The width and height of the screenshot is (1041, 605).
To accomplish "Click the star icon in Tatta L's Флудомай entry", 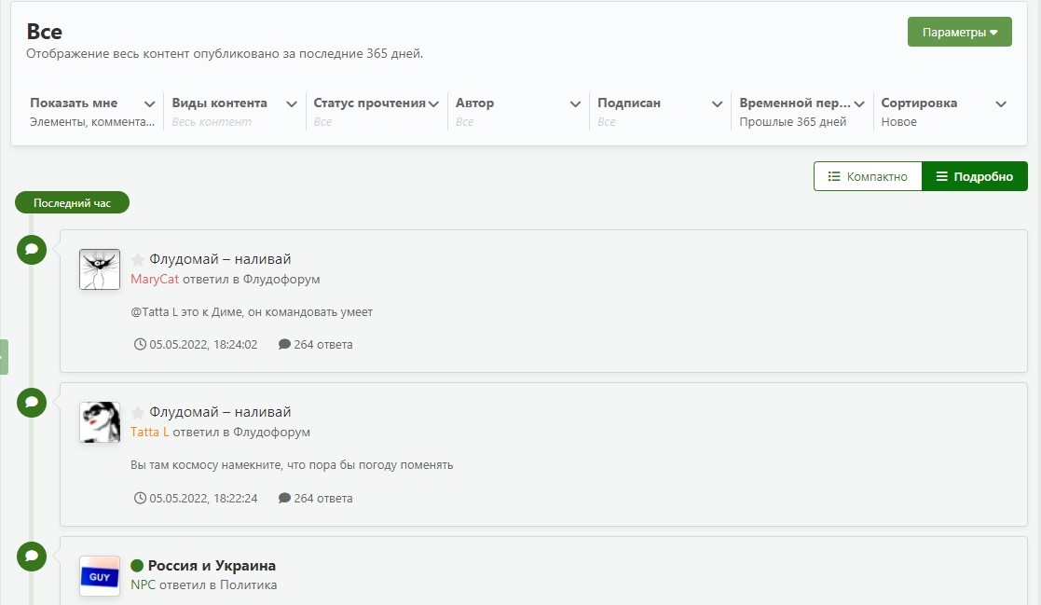I will [137, 412].
